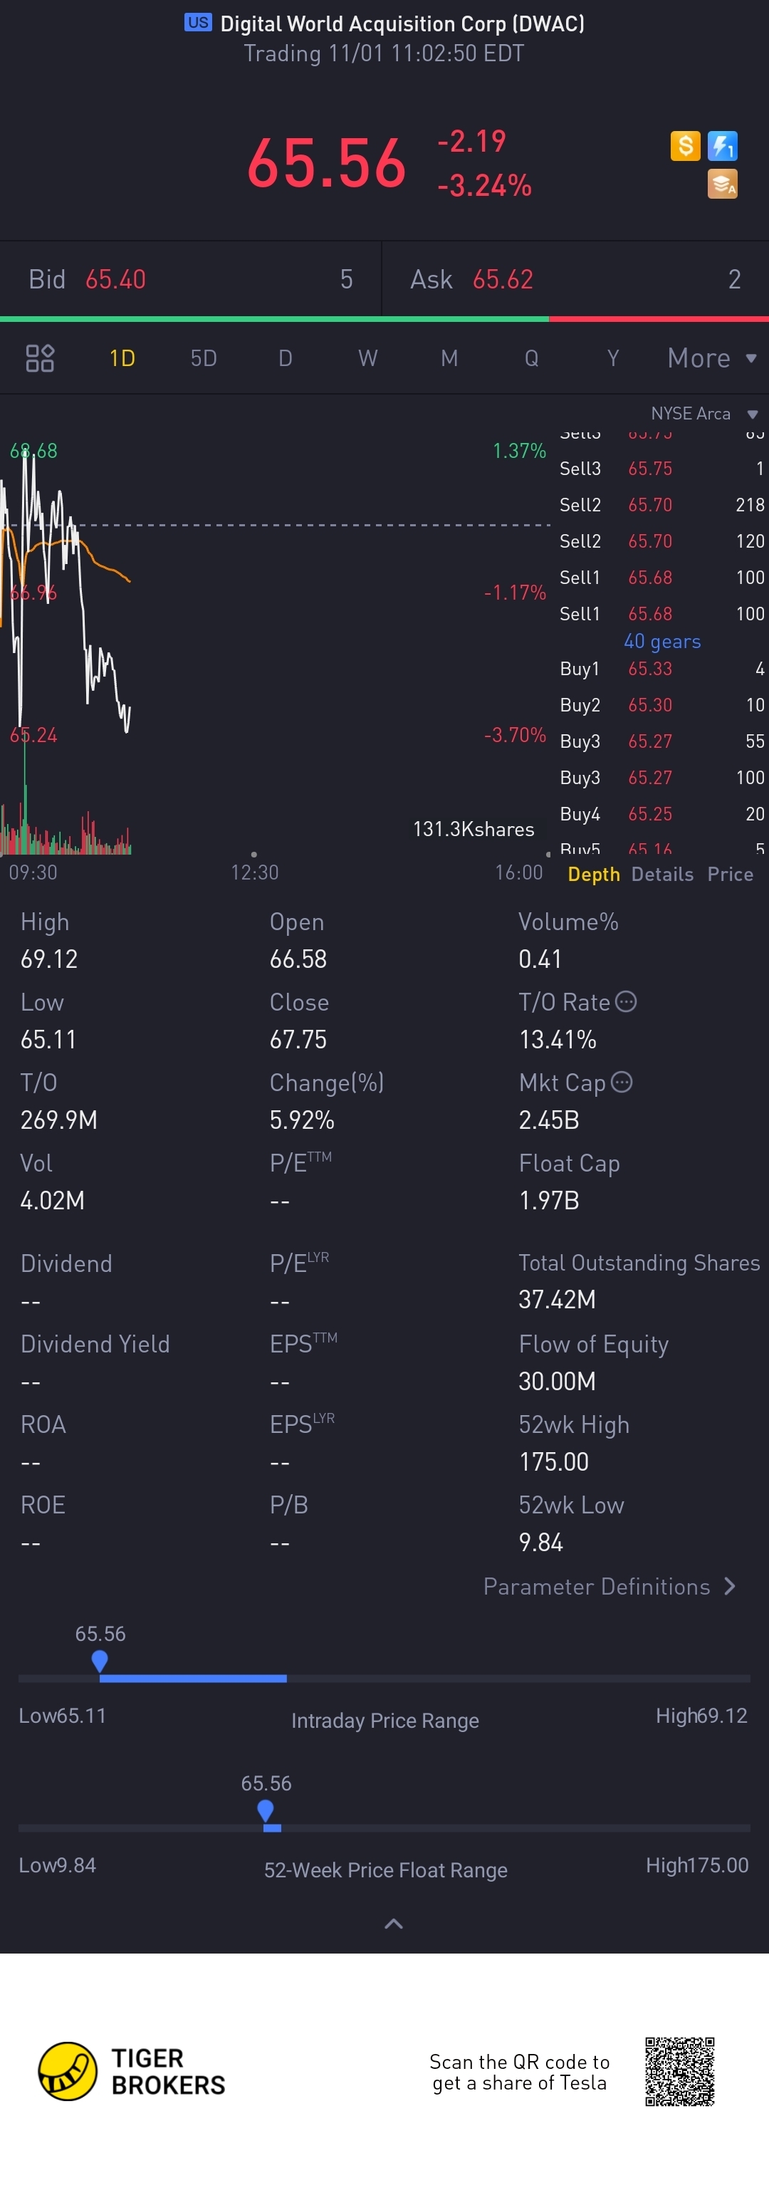Tap the US market flag badge

pyautogui.click(x=198, y=22)
